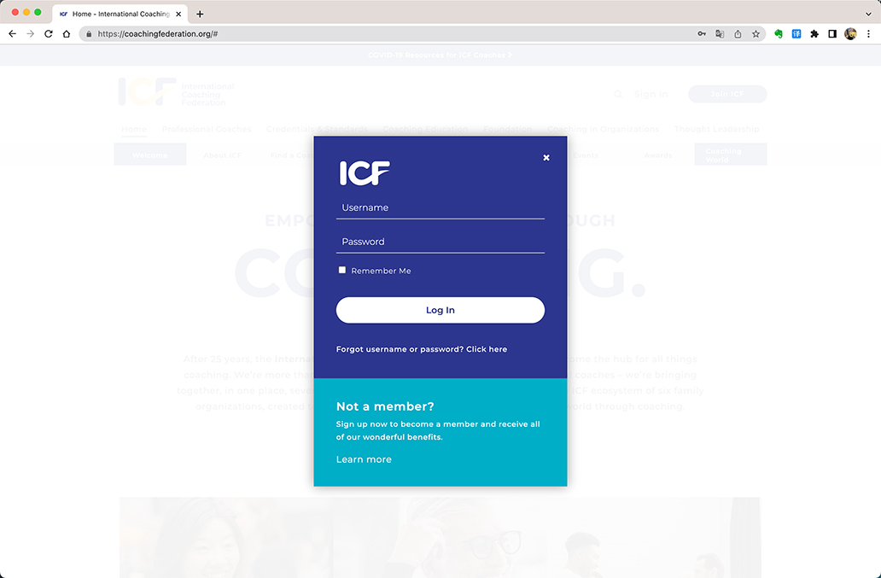Click the share page icon

click(x=738, y=33)
